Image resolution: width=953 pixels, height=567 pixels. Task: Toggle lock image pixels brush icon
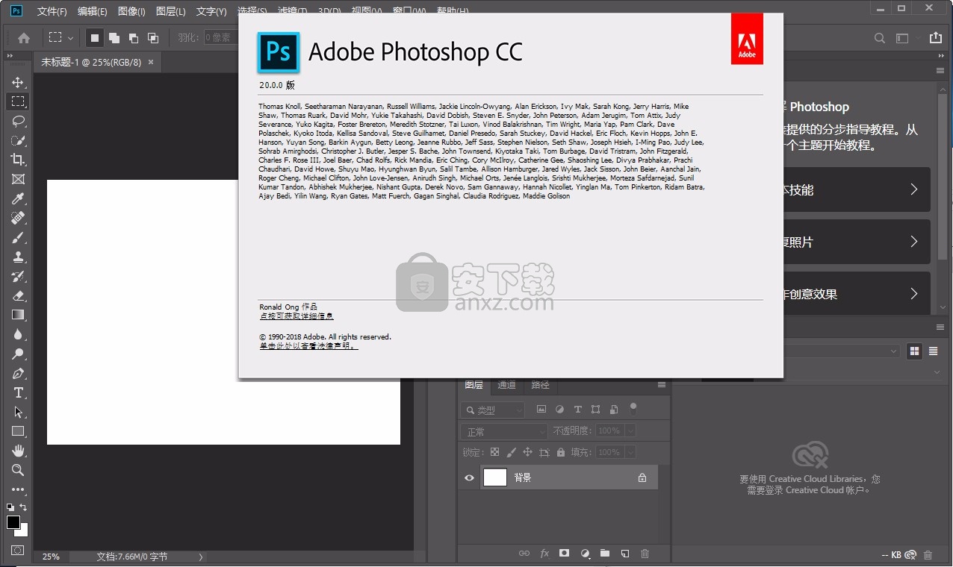pos(511,452)
